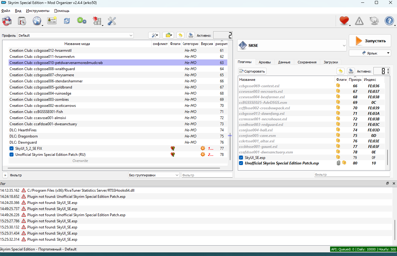Click the install mod from archive icon

tap(22, 21)
